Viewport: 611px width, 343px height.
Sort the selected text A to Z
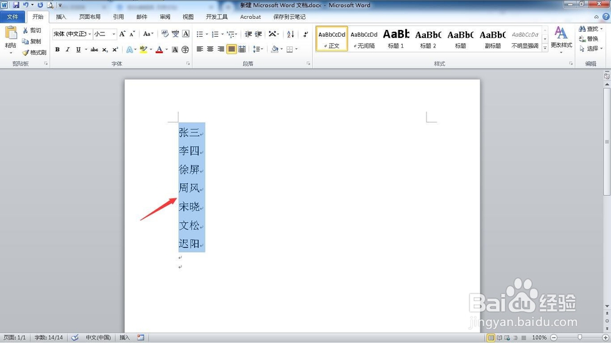290,34
